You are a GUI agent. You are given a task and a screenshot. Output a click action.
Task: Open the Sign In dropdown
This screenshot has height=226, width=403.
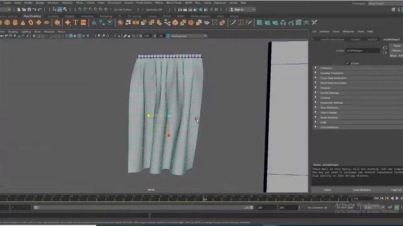click(x=242, y=9)
